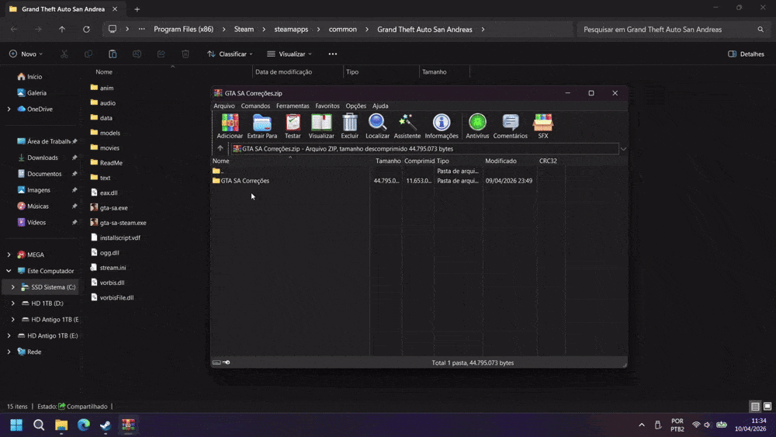Open the Favoritos menu
This screenshot has width=776, height=437.
327,106
